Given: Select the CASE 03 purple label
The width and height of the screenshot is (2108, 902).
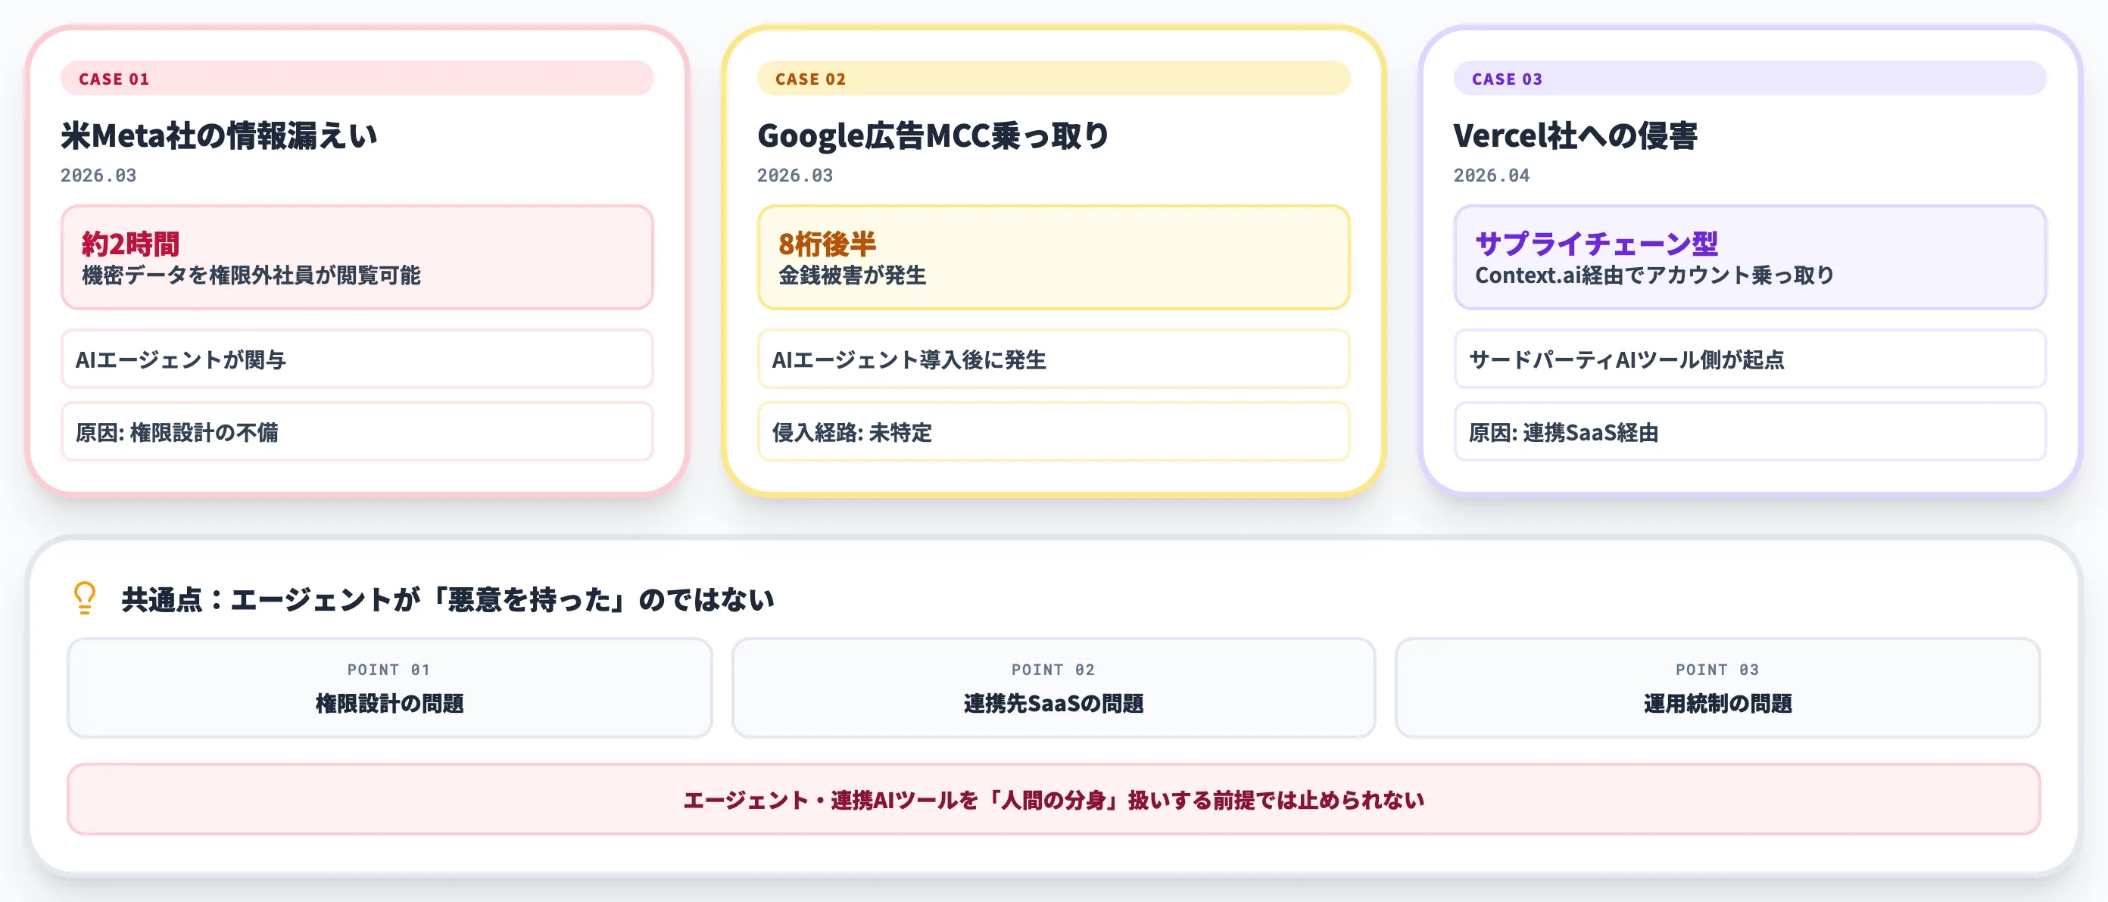Looking at the screenshot, I should tap(1750, 79).
